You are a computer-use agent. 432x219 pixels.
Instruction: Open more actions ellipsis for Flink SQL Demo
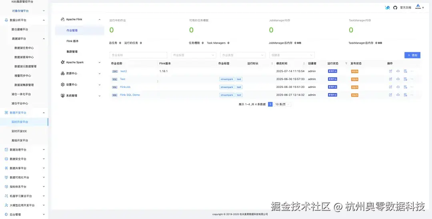(412, 95)
